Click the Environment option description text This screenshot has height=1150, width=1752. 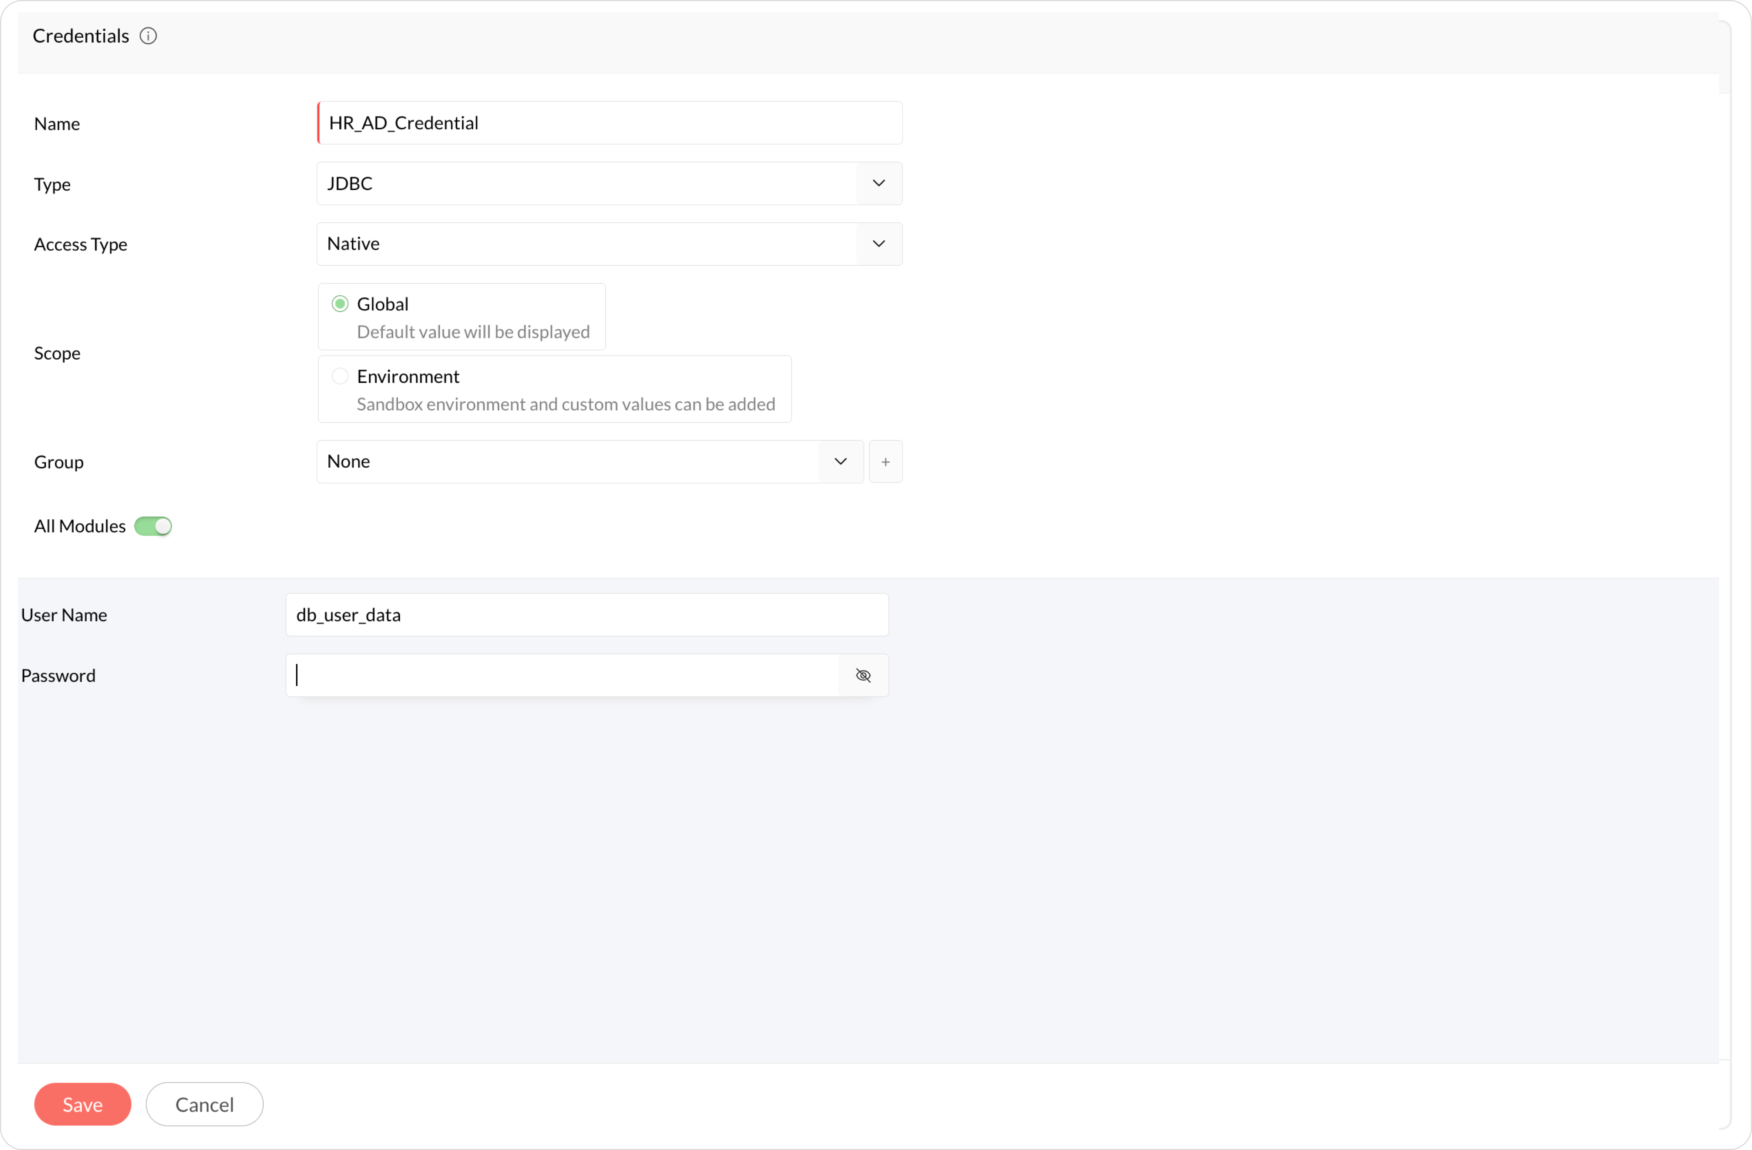(565, 405)
